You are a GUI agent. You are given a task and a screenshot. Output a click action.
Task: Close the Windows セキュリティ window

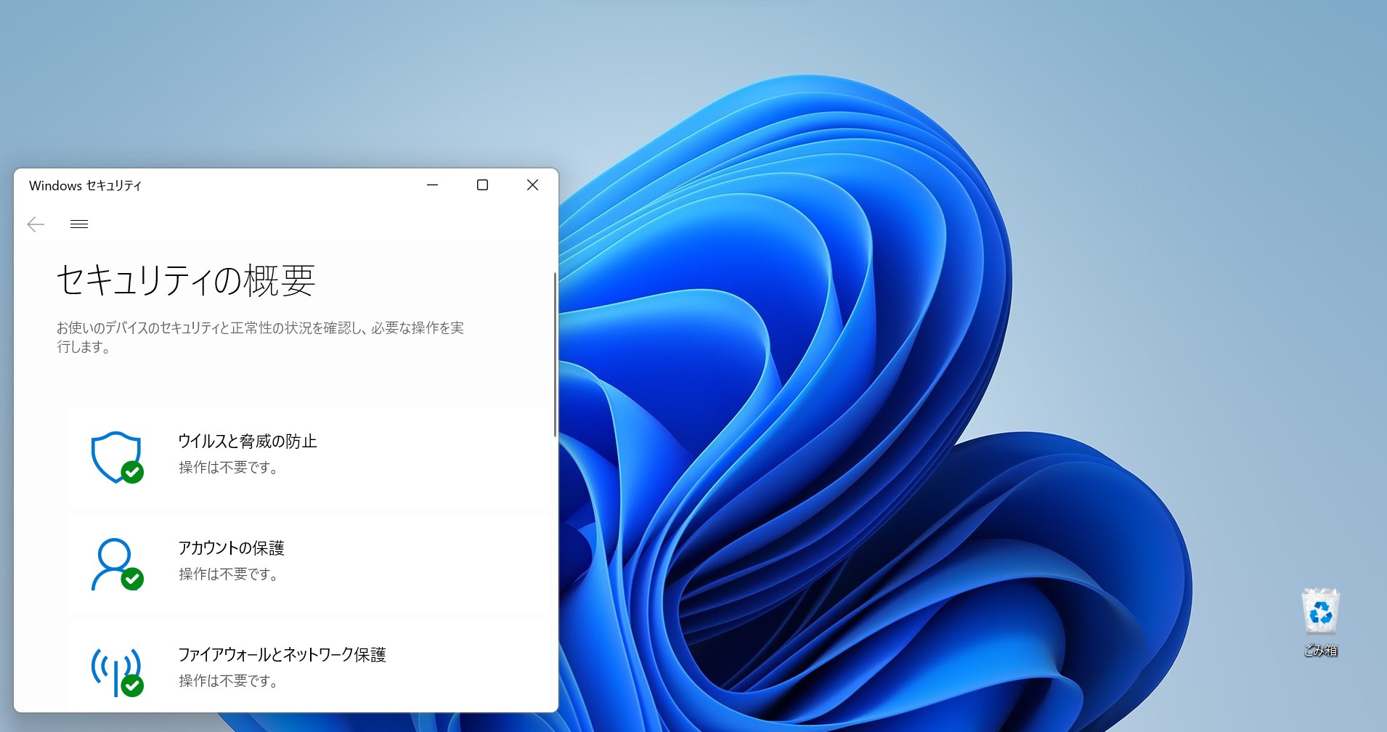click(x=532, y=185)
